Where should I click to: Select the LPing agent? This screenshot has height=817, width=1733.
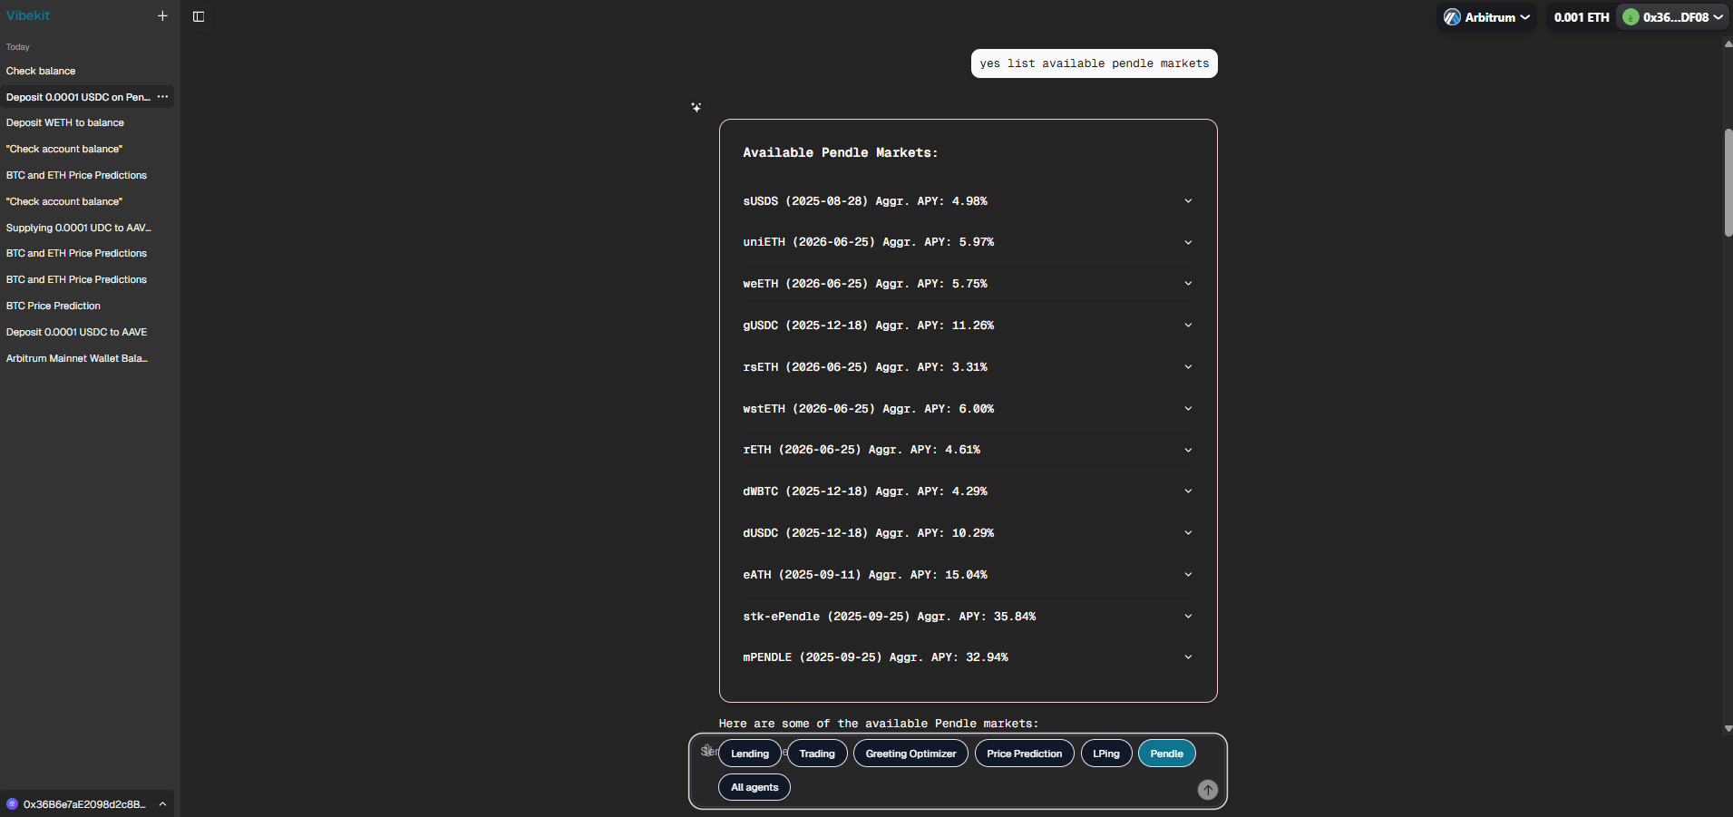pos(1105,754)
